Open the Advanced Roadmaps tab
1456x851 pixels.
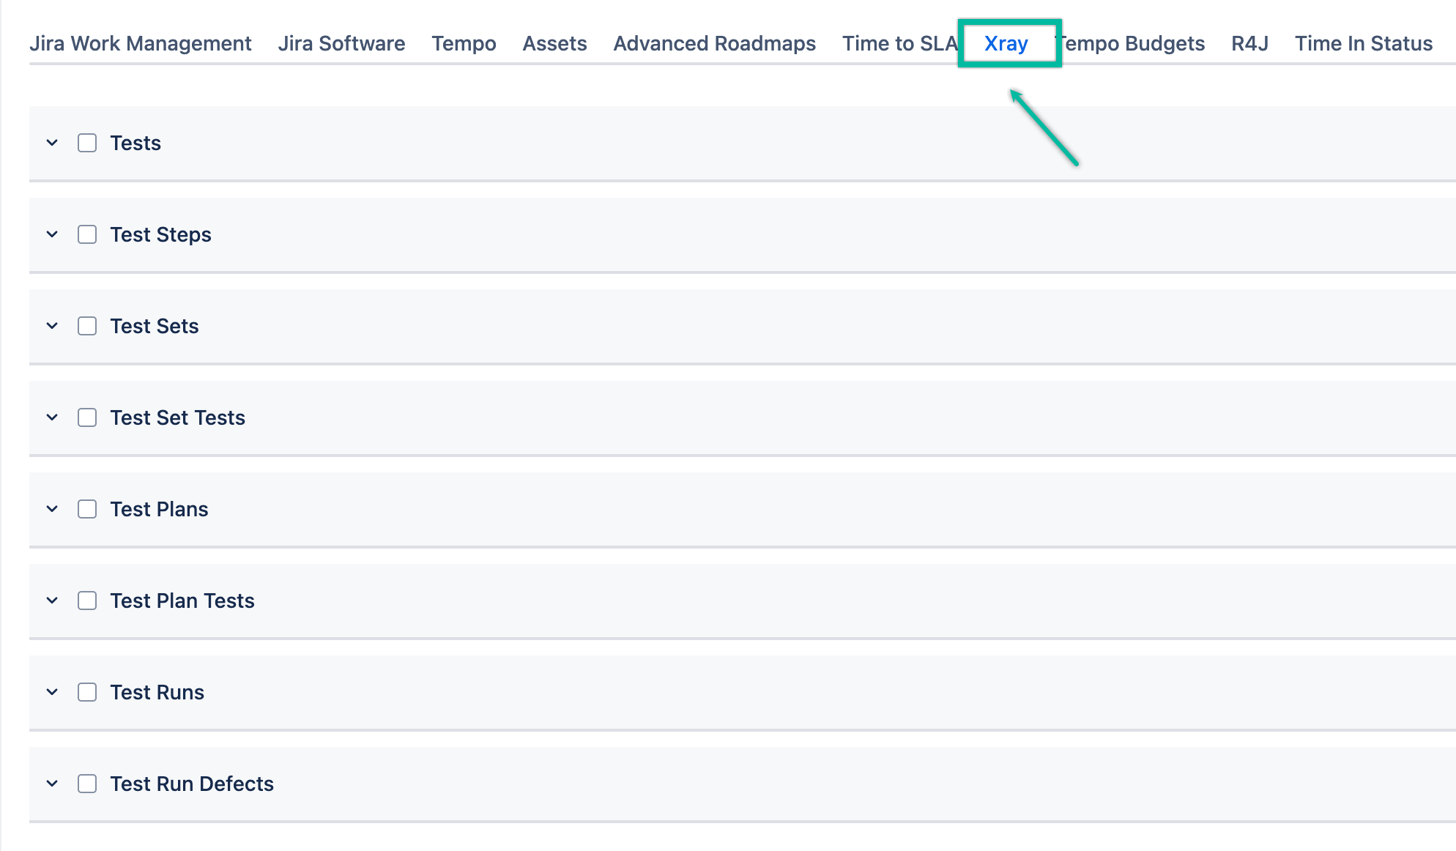(714, 43)
